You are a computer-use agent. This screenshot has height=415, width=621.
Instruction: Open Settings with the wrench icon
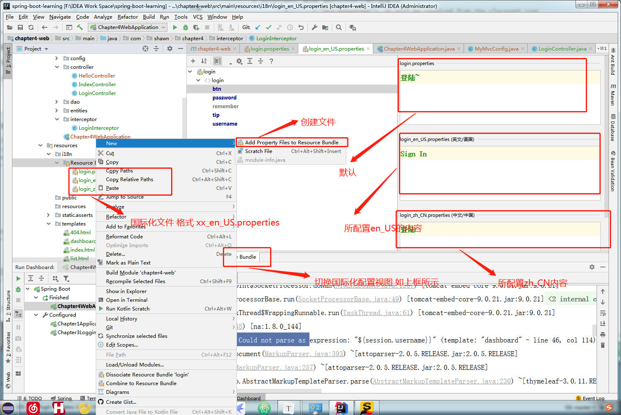click(314, 27)
